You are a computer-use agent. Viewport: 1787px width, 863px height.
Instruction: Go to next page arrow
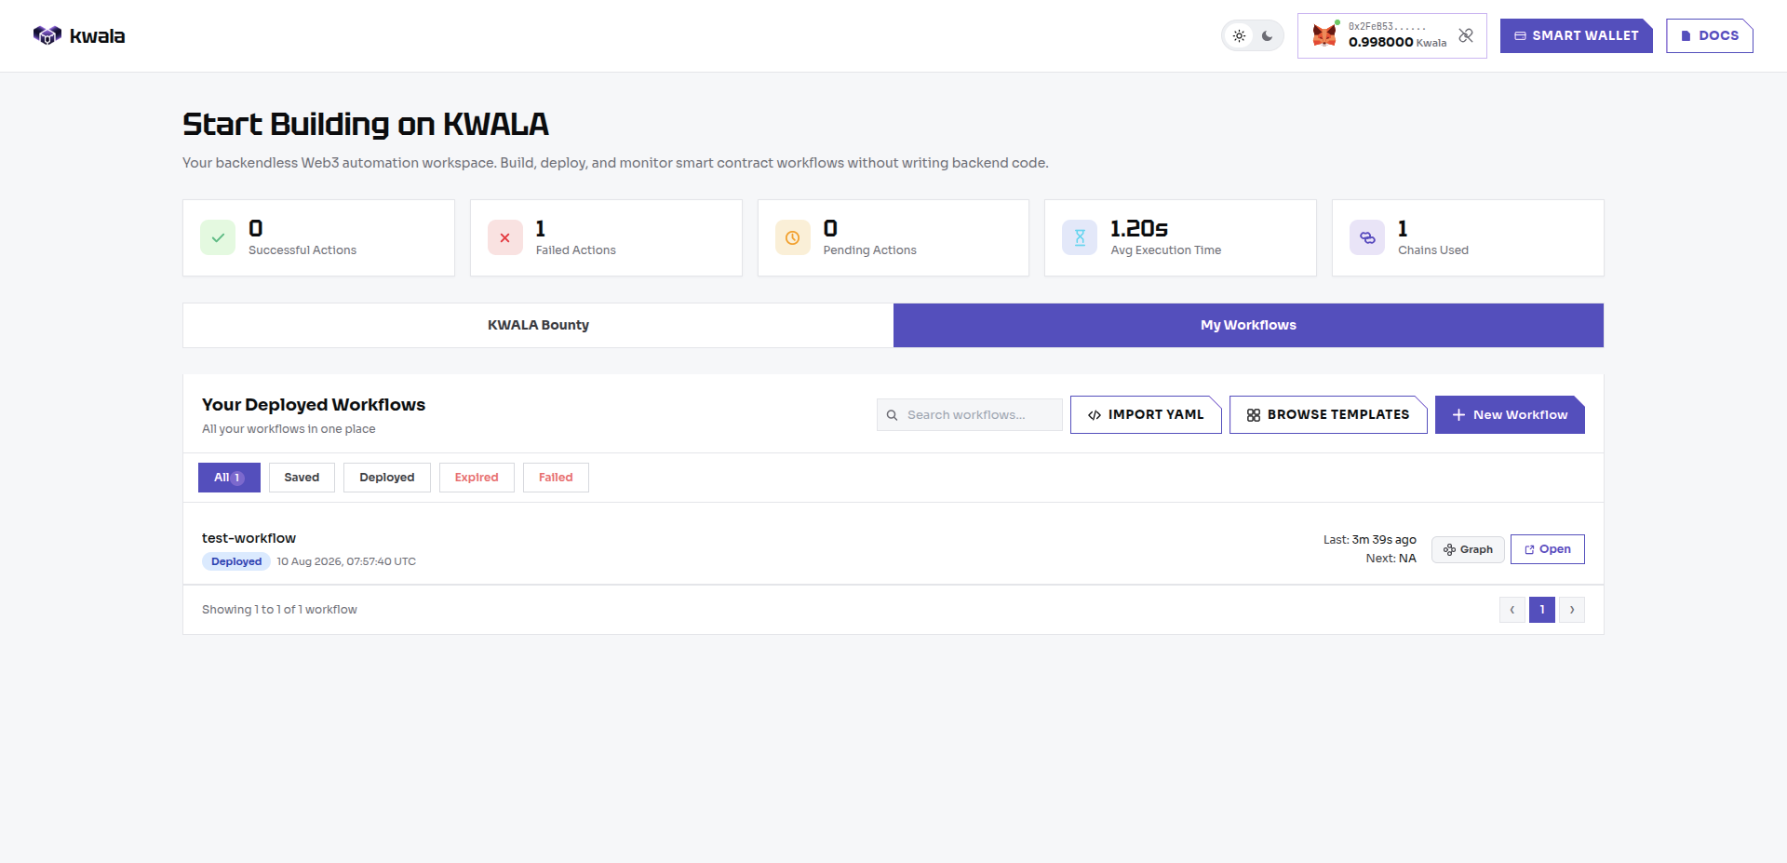tap(1572, 610)
